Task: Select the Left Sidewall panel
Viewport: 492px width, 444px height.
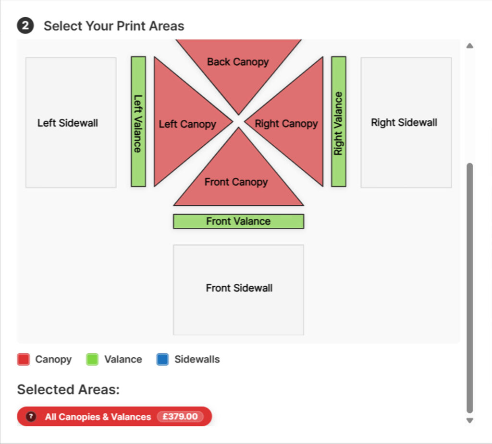Action: [x=71, y=123]
